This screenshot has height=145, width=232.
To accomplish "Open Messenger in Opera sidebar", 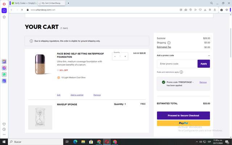I will pos(4,68).
